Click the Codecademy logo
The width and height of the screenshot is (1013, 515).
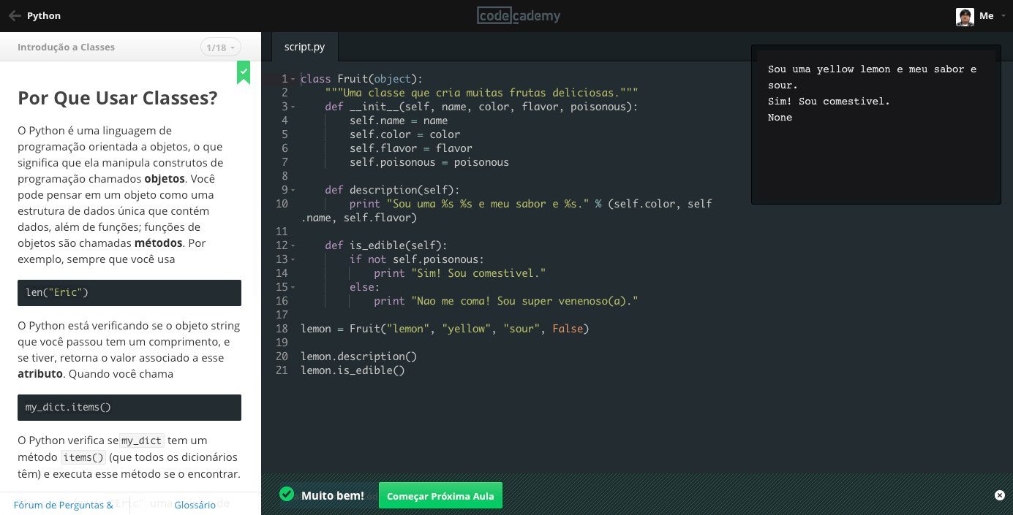519,15
